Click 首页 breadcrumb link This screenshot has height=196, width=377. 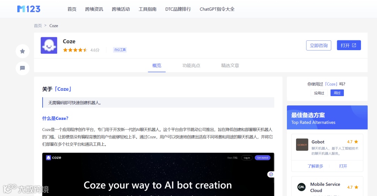(x=38, y=26)
